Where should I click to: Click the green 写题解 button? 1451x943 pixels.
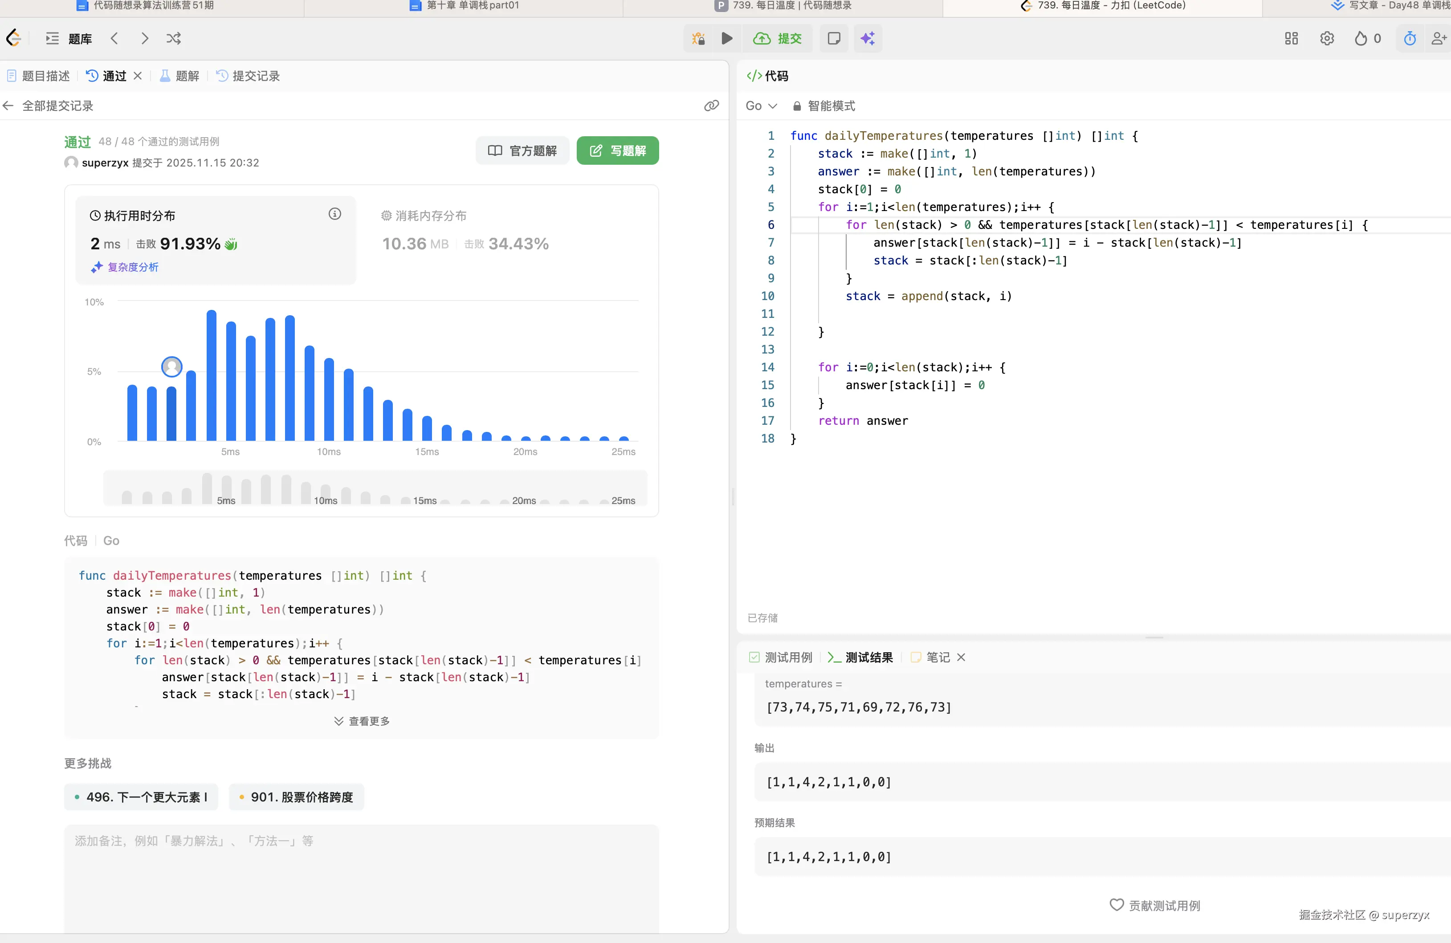pyautogui.click(x=617, y=150)
